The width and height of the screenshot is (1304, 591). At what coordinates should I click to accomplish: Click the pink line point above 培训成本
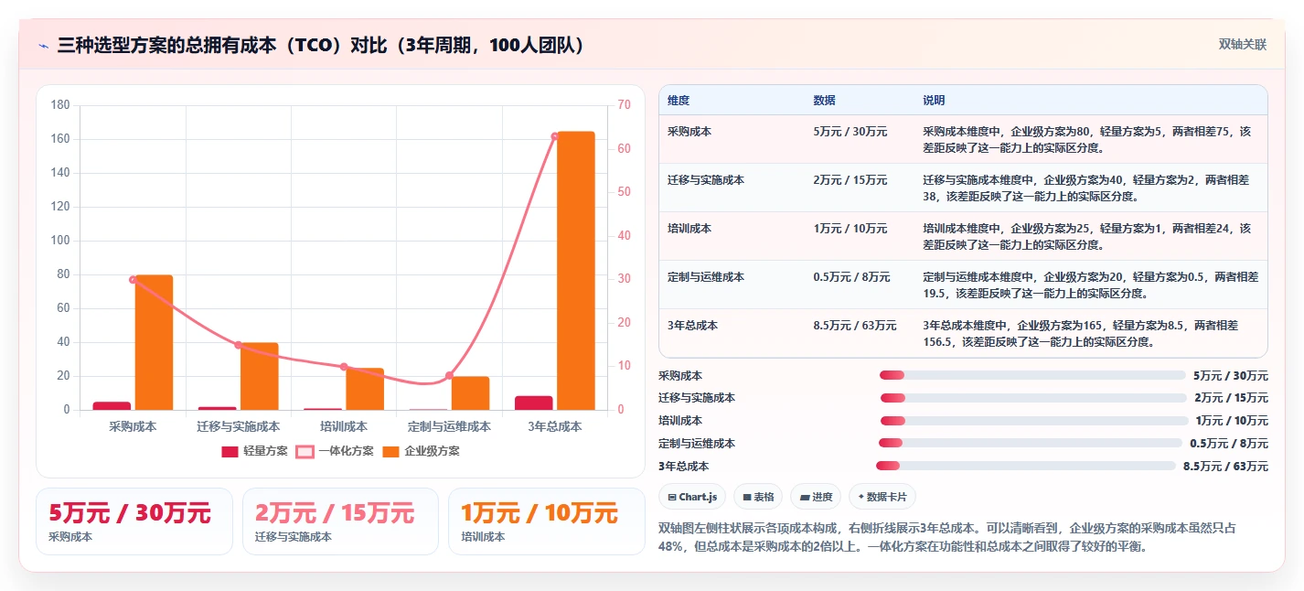click(344, 367)
